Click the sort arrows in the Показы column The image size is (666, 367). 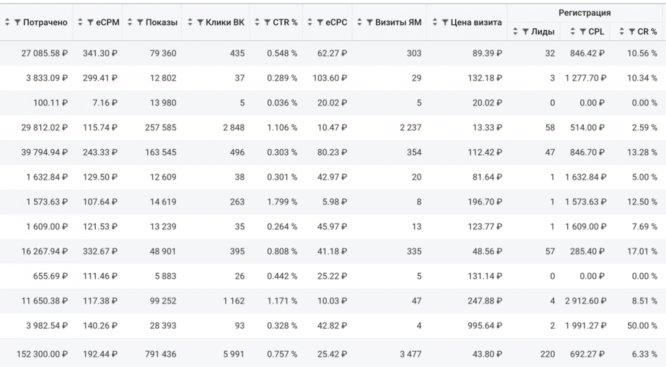(131, 23)
